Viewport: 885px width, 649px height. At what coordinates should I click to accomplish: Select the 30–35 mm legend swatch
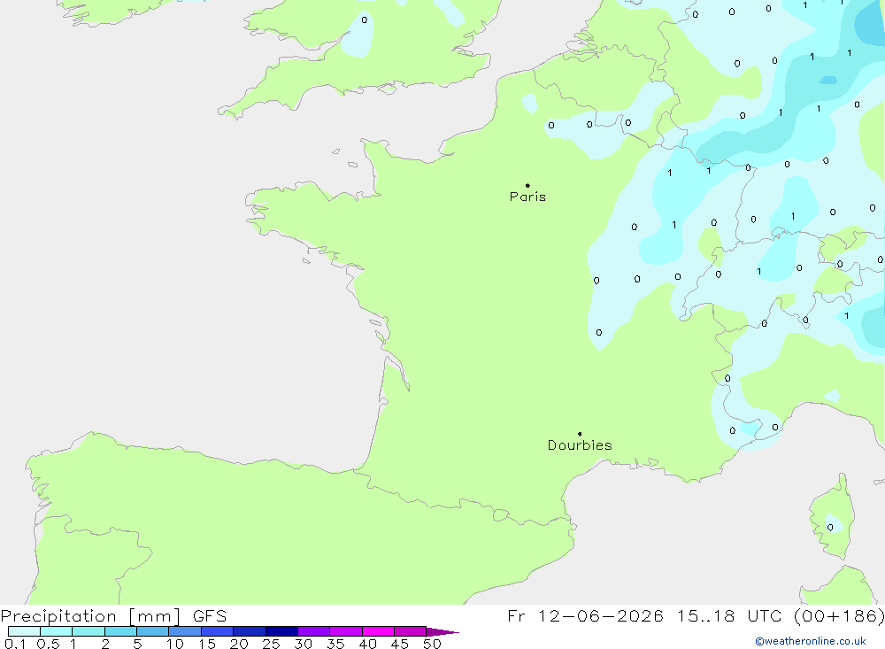(x=314, y=631)
